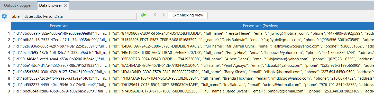
Task: Click the PersonJson column header
Action: (x=59, y=26)
